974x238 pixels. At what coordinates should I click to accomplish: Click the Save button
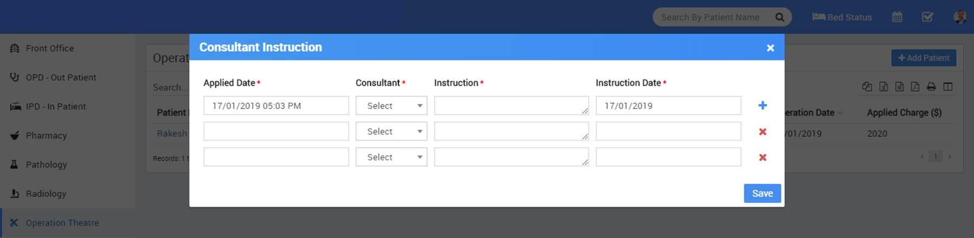click(762, 194)
